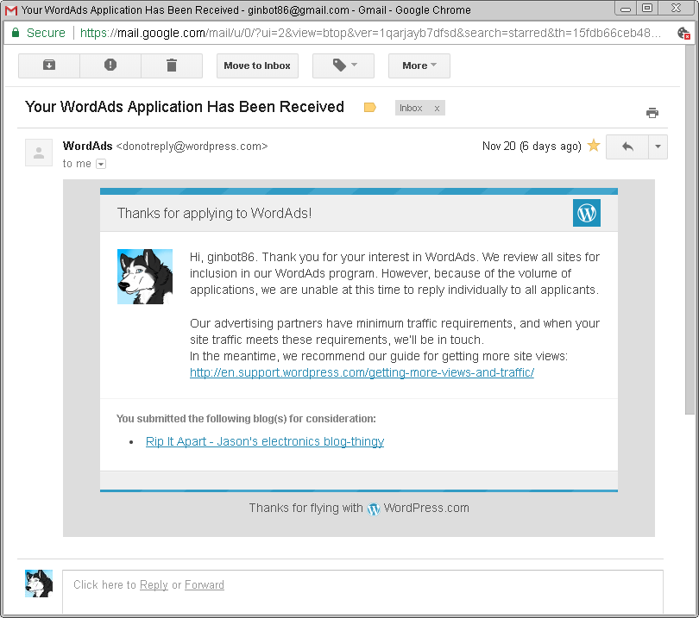Viewport: 699px width, 618px height.
Task: Unstar the message using the star
Action: pyautogui.click(x=594, y=146)
